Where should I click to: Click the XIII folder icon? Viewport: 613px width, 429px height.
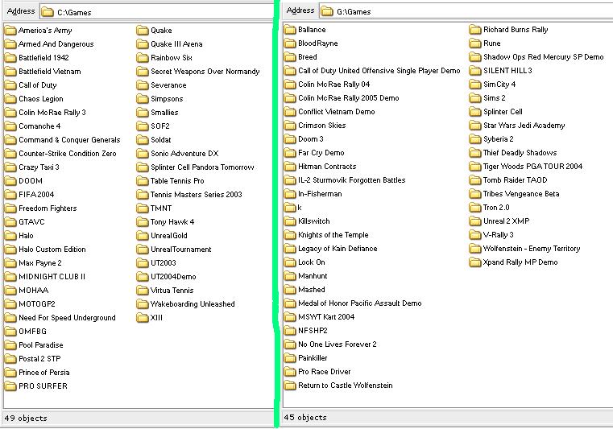click(x=143, y=318)
